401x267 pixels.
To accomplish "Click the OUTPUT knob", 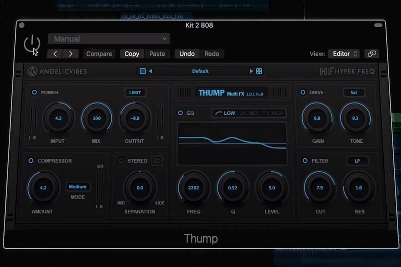I will point(135,118).
